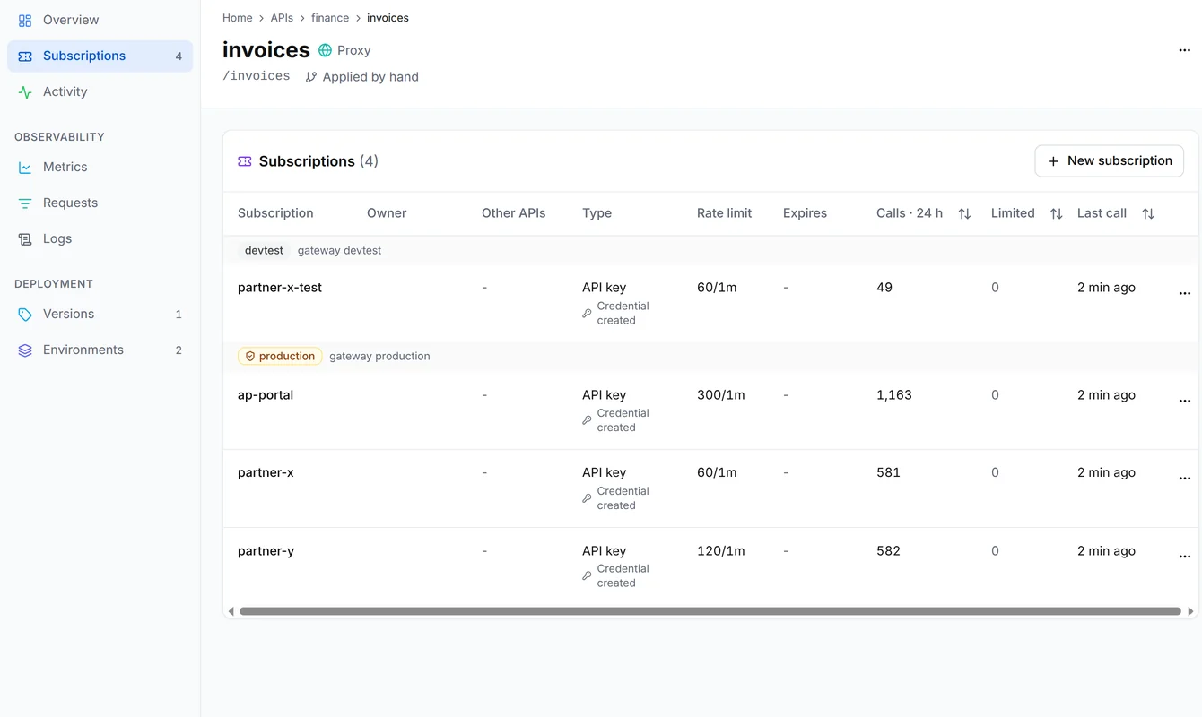
Task: Open row actions for ap-portal
Action: coord(1184,401)
